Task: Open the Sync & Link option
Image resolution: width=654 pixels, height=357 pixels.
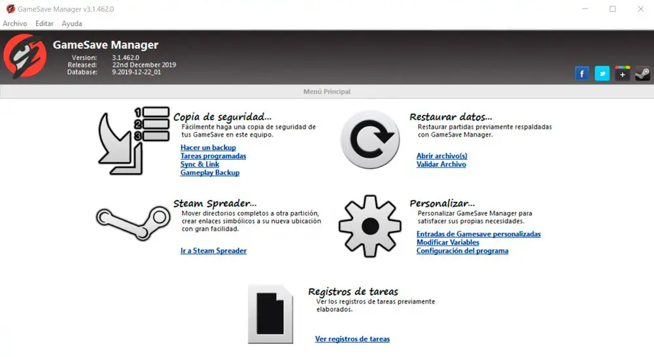Action: pos(199,164)
